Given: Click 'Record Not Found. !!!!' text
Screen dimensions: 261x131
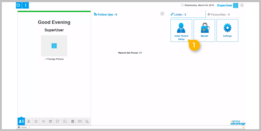Looking at the screenshot, I should [130, 53].
